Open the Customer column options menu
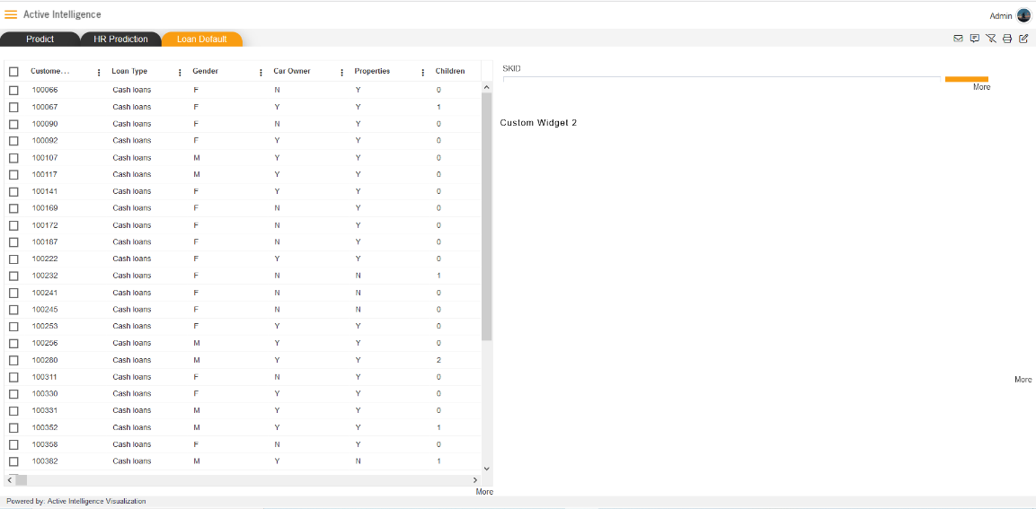The height and width of the screenshot is (509, 1036). (x=99, y=73)
